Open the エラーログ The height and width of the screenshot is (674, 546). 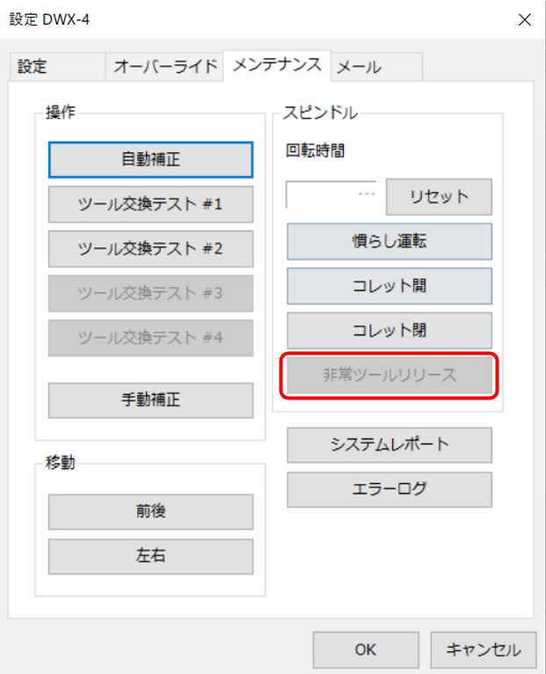389,489
